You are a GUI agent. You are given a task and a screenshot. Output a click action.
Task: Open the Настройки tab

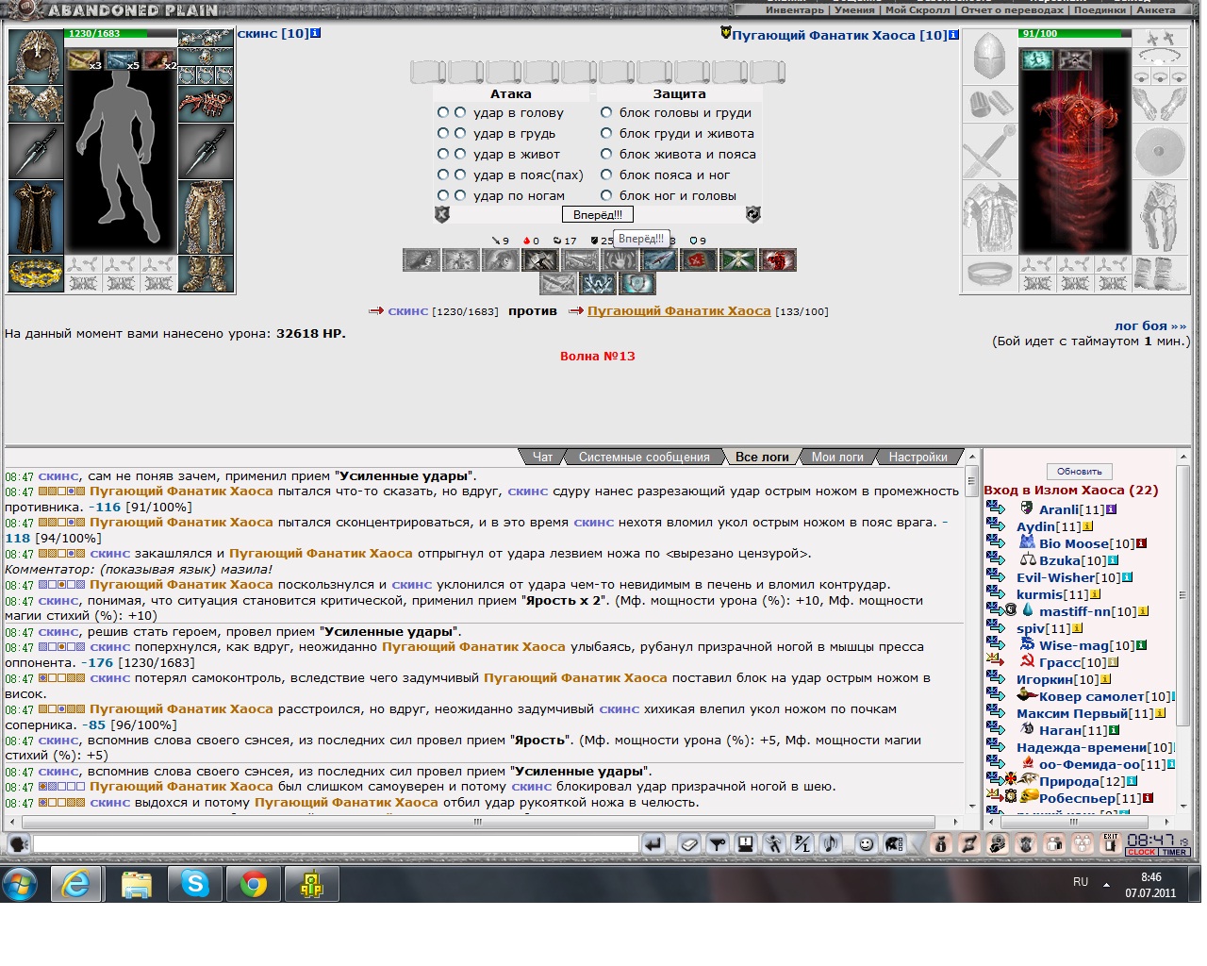[918, 457]
